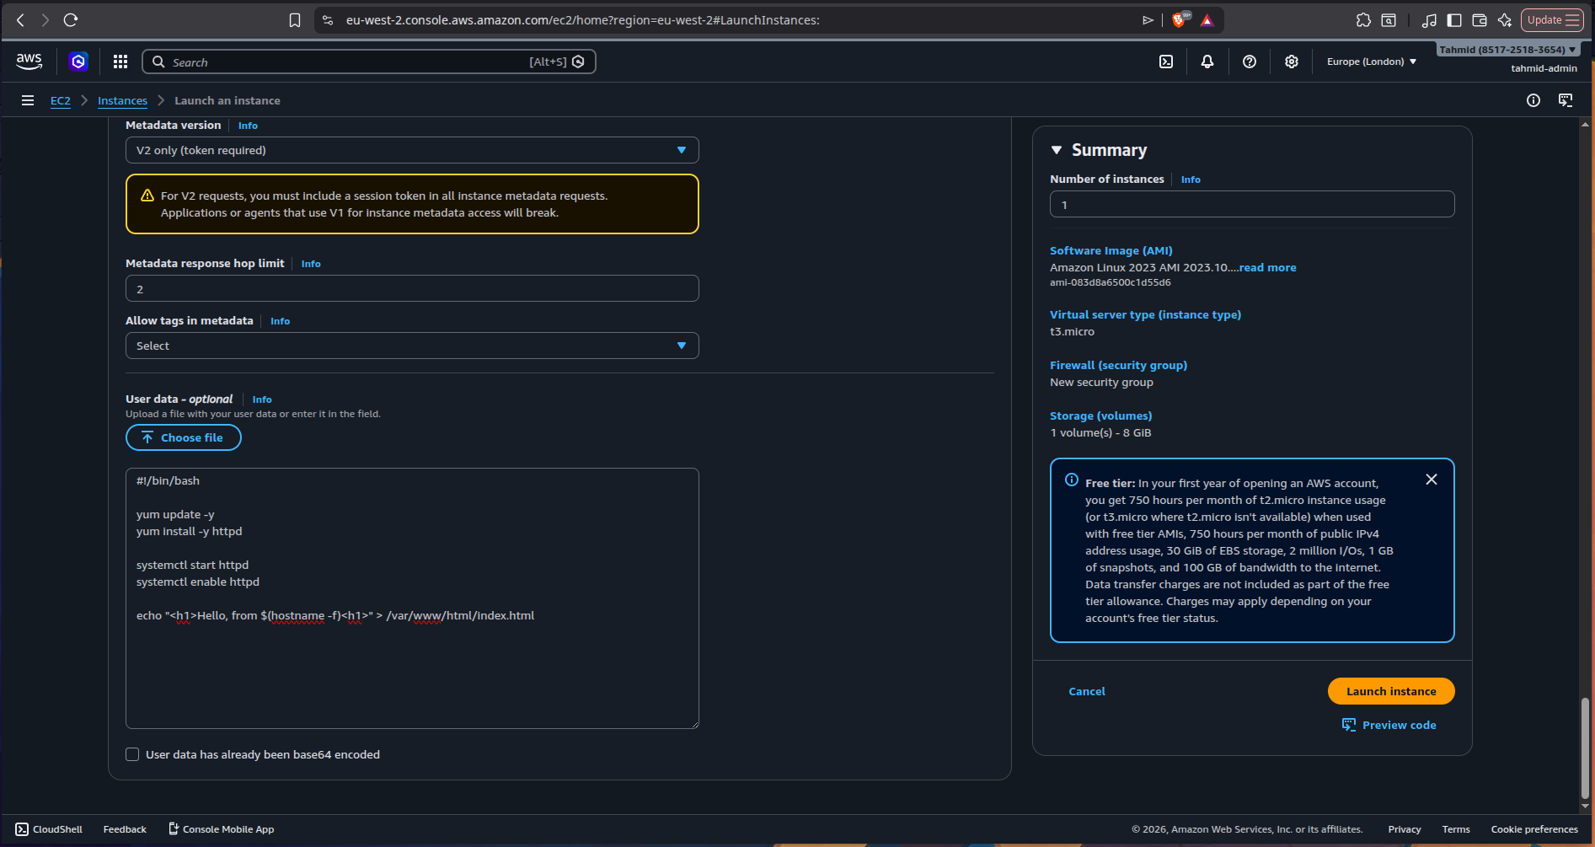Open the Europe (London) region selector

[x=1372, y=62]
